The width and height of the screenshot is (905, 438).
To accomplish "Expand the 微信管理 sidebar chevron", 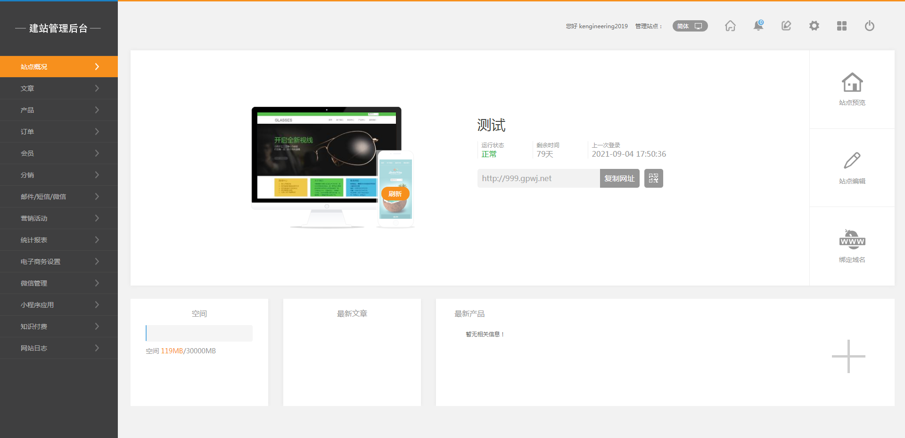I will (97, 283).
